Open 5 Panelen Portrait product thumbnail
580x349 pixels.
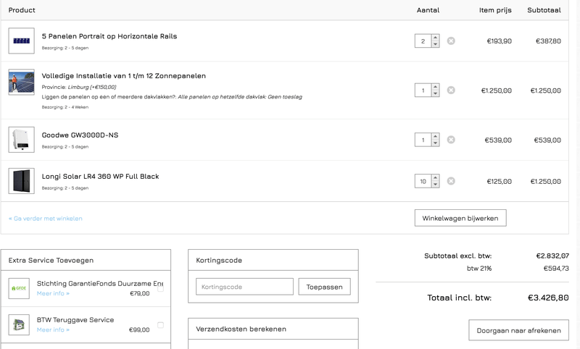tap(22, 41)
